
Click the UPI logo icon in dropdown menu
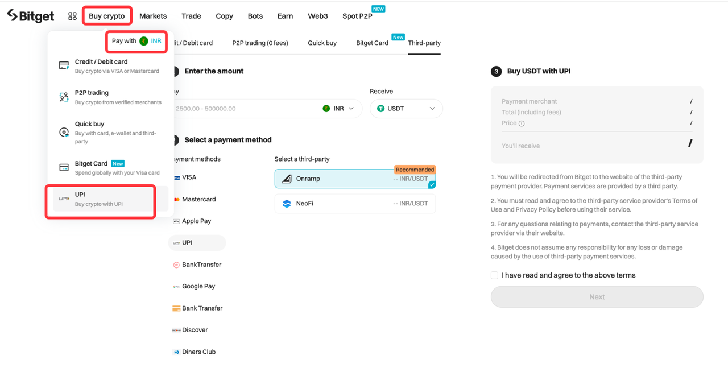[64, 199]
